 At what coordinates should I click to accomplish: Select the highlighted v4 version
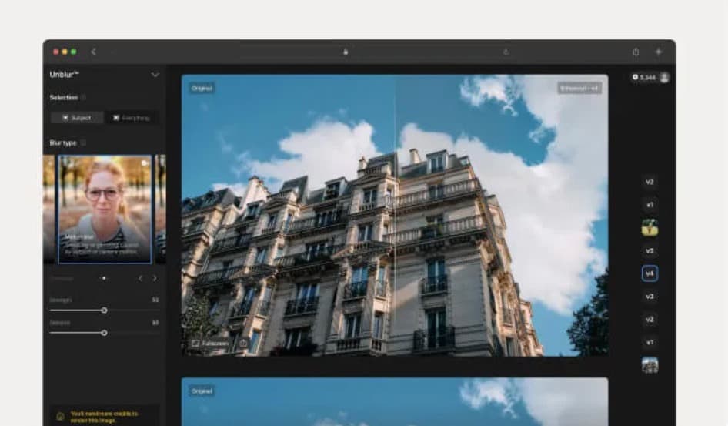pos(650,273)
